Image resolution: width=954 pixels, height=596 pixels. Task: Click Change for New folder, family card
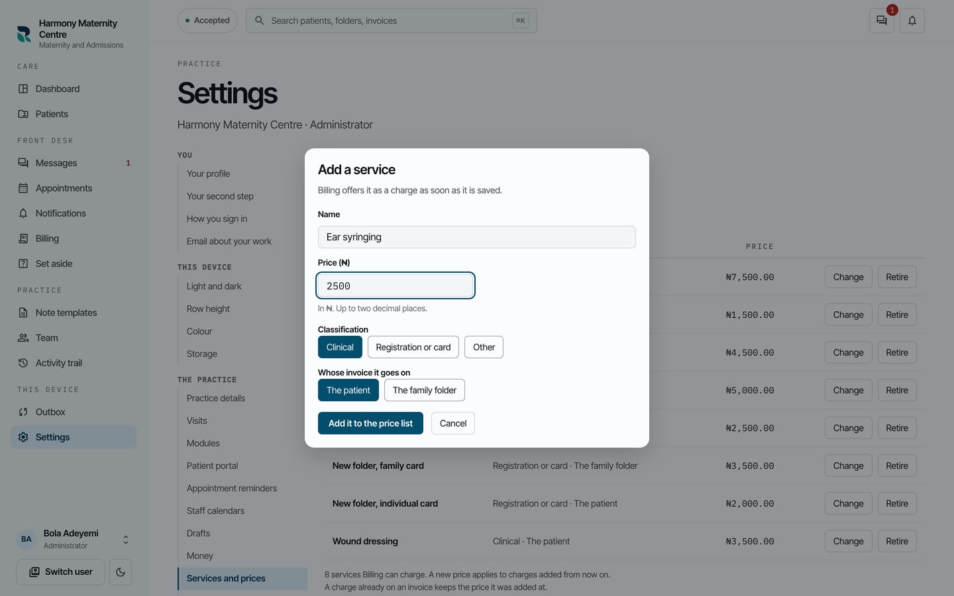pyautogui.click(x=848, y=466)
